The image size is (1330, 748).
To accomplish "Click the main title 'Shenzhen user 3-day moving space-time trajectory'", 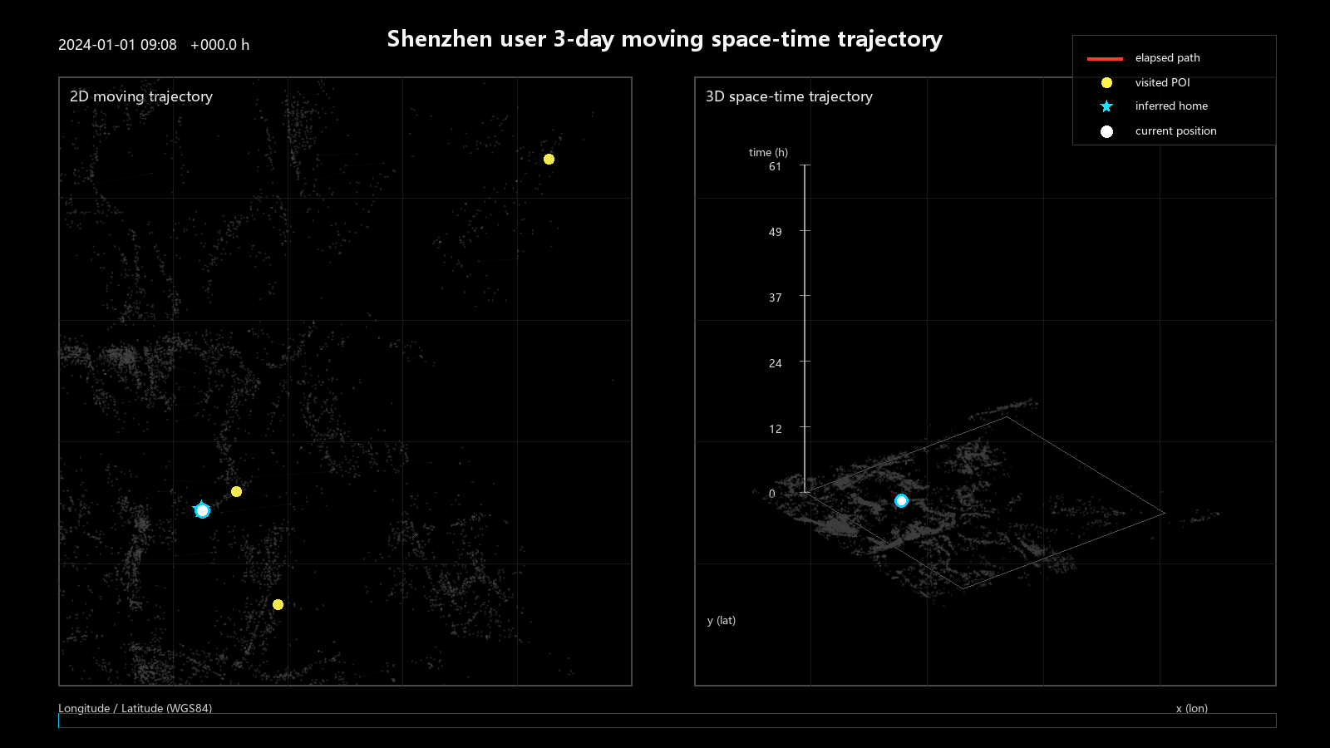I will (x=665, y=39).
